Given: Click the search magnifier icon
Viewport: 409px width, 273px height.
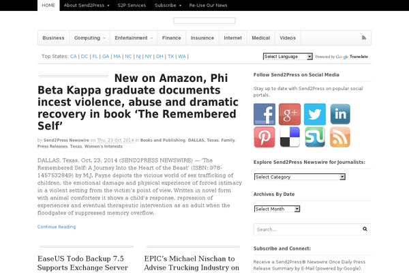Looking at the screenshot, I should [x=365, y=229].
